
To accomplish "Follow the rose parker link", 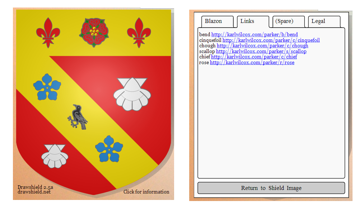I will pos(252,62).
